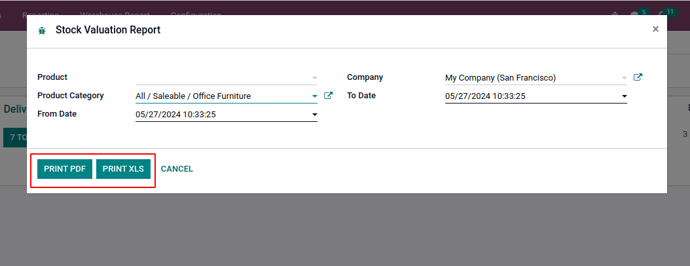The height and width of the screenshot is (266, 690).
Task: Open the From Date picker arrow
Action: (x=315, y=115)
